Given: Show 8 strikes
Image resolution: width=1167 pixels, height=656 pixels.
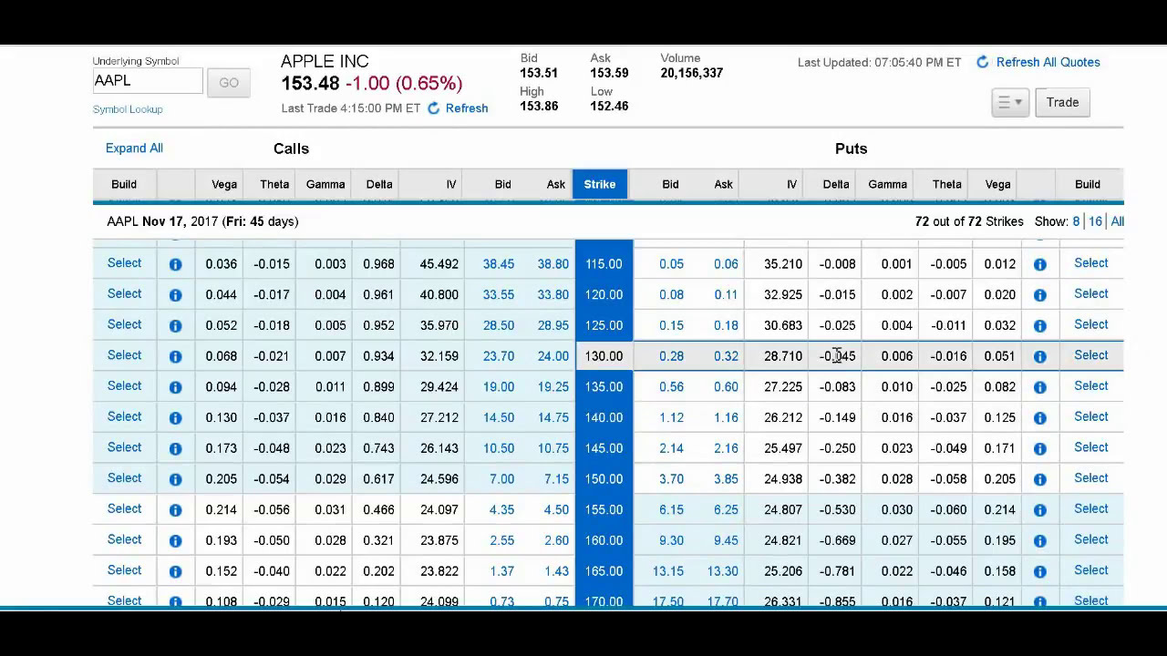Looking at the screenshot, I should pos(1076,221).
